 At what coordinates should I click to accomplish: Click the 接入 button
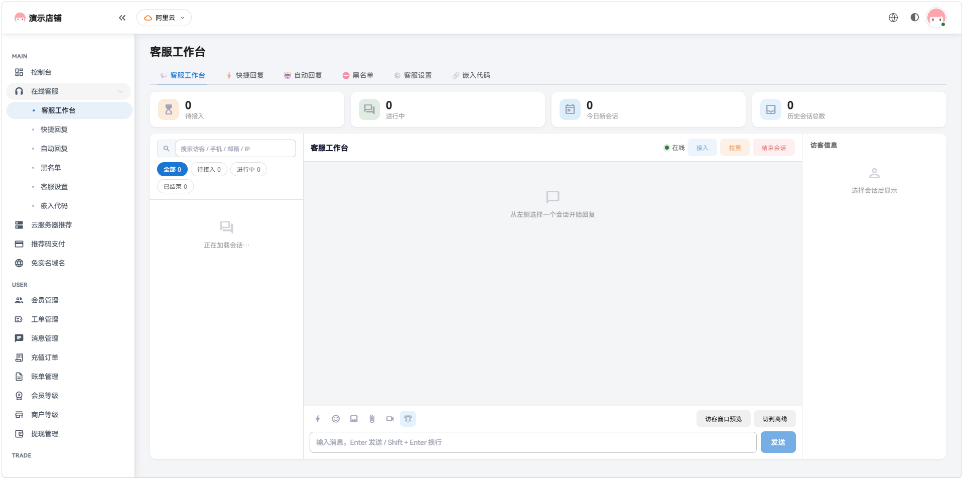pyautogui.click(x=702, y=148)
